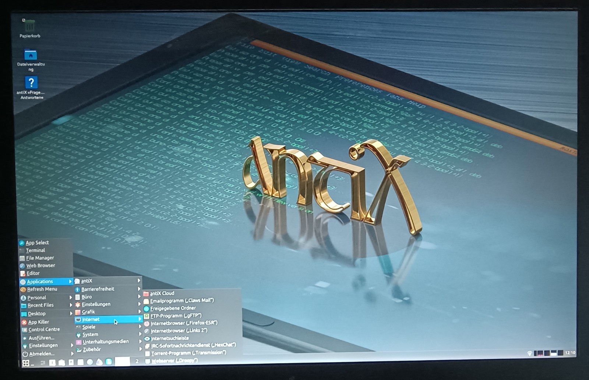
Task: Open the Dateiverwaltung desktop icon
Action: point(31,60)
